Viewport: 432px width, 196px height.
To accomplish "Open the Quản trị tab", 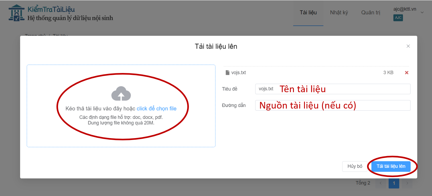I will [371, 13].
